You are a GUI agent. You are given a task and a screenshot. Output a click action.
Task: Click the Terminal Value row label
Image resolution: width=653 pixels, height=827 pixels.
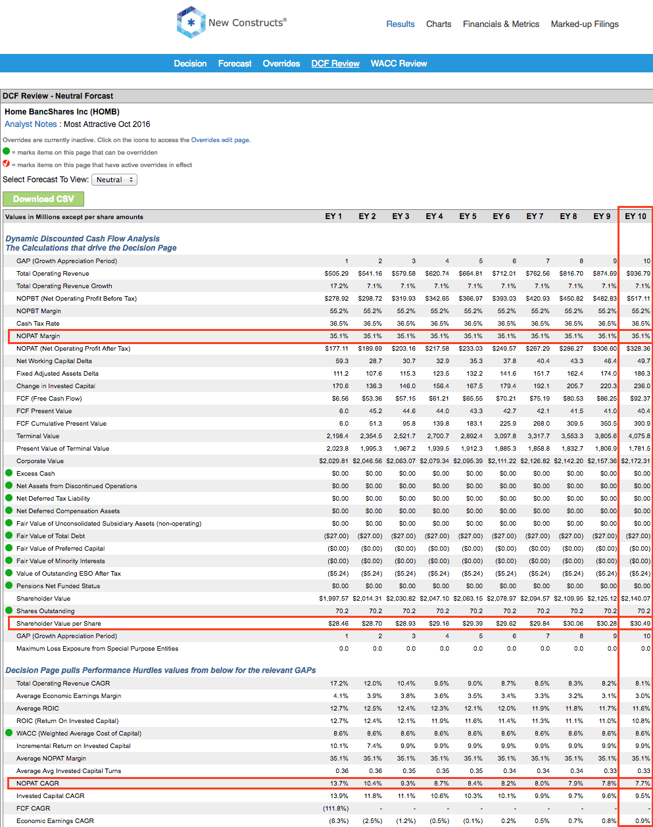[37, 436]
